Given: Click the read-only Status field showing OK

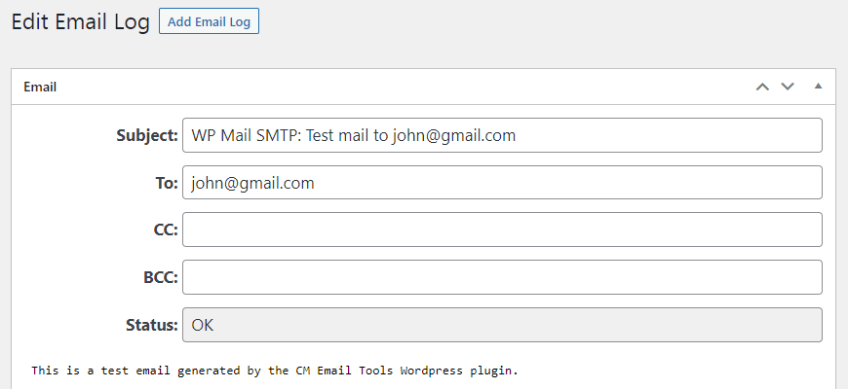Looking at the screenshot, I should 502,325.
